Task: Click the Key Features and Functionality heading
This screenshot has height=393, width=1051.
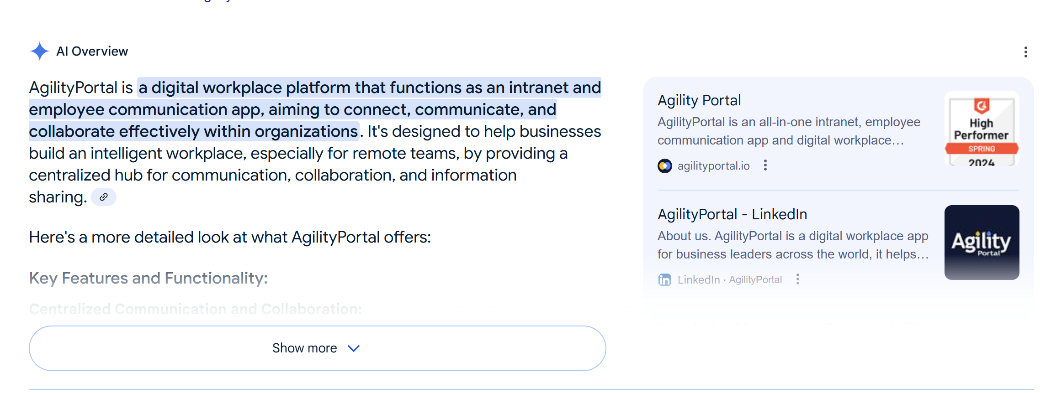Action: coord(148,278)
